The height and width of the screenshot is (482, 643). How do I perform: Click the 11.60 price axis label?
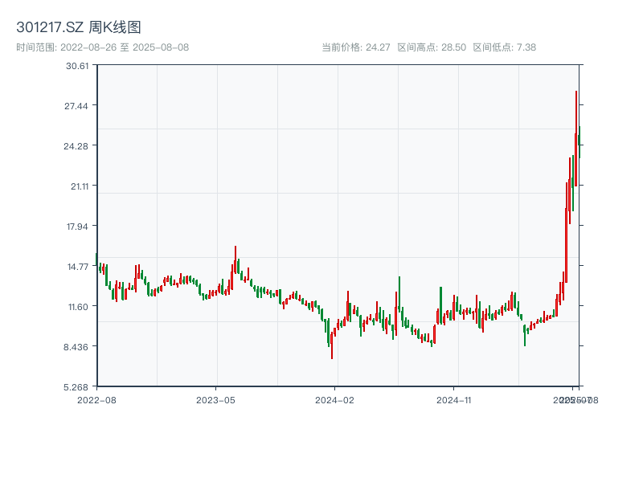(x=77, y=306)
